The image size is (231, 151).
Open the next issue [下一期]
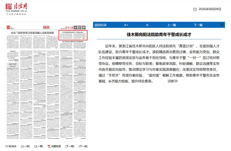[70, 146]
